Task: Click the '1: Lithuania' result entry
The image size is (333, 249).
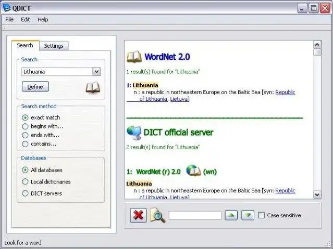Action: pyautogui.click(x=142, y=85)
